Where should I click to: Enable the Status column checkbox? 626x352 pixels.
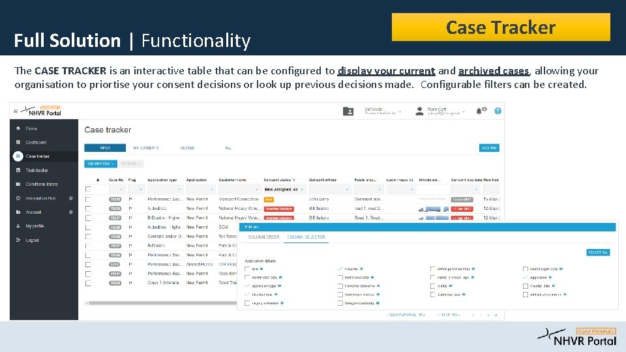tap(432, 286)
